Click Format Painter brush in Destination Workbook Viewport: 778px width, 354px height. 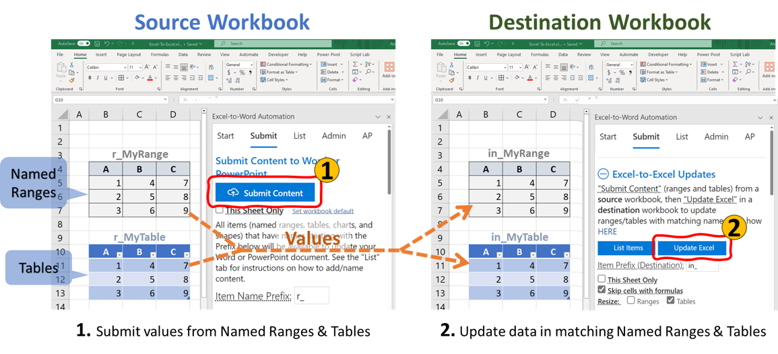point(452,80)
